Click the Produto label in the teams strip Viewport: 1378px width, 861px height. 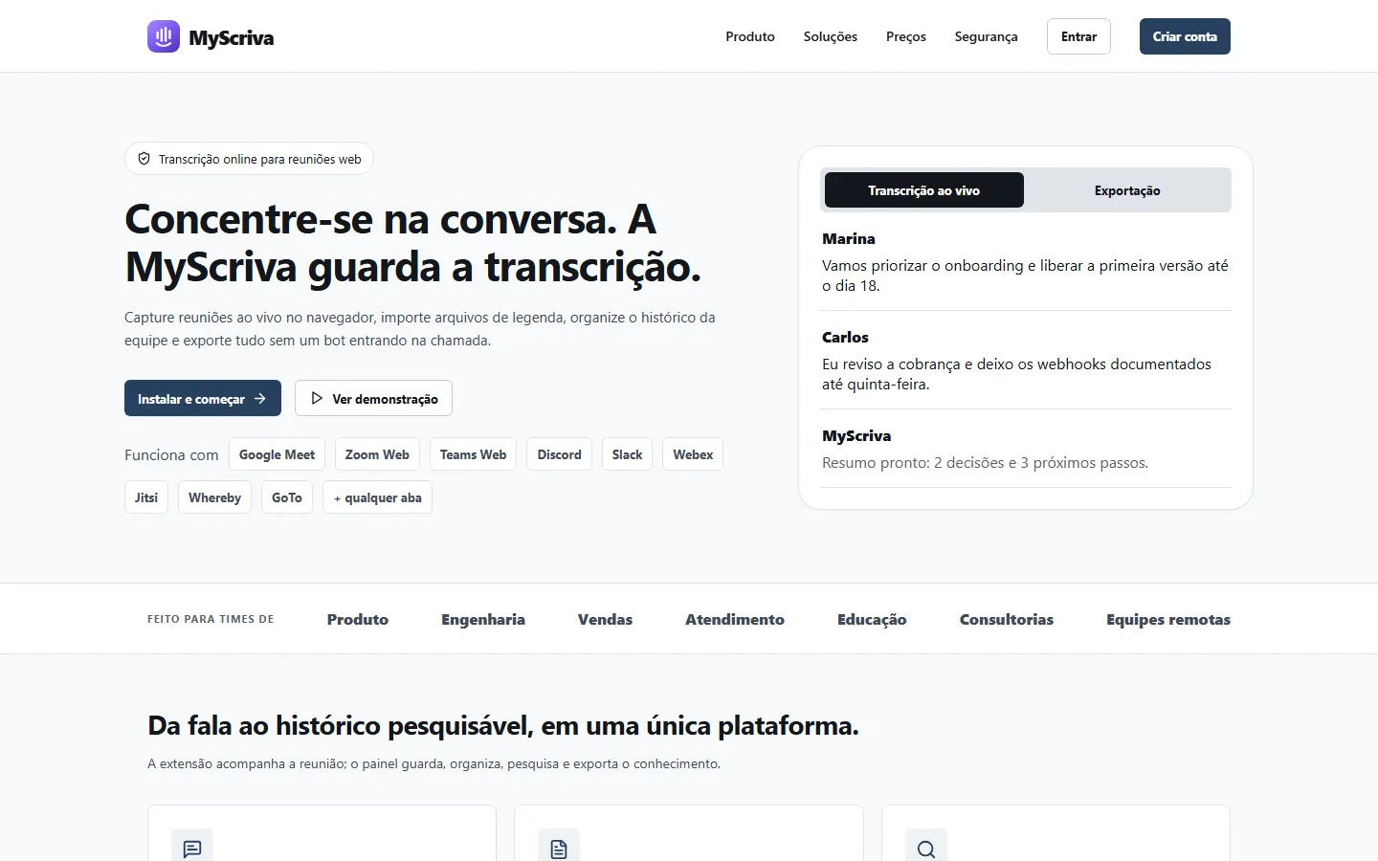point(358,619)
